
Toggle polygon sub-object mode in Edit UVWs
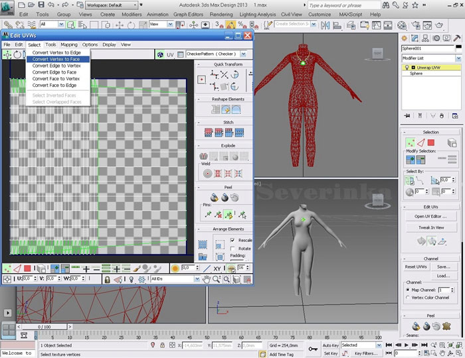(x=27, y=268)
